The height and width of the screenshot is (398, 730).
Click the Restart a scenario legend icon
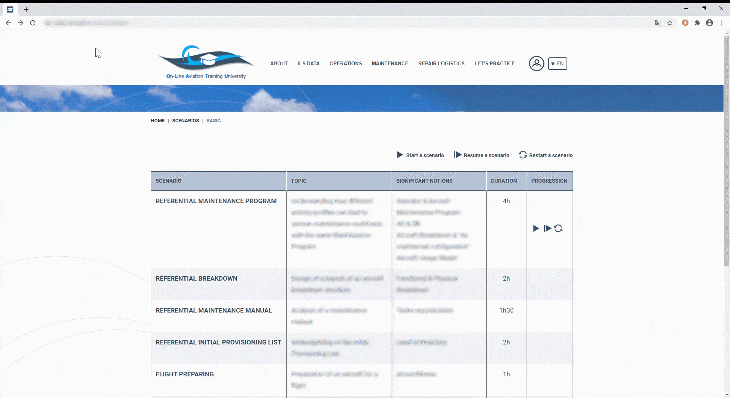pyautogui.click(x=523, y=155)
